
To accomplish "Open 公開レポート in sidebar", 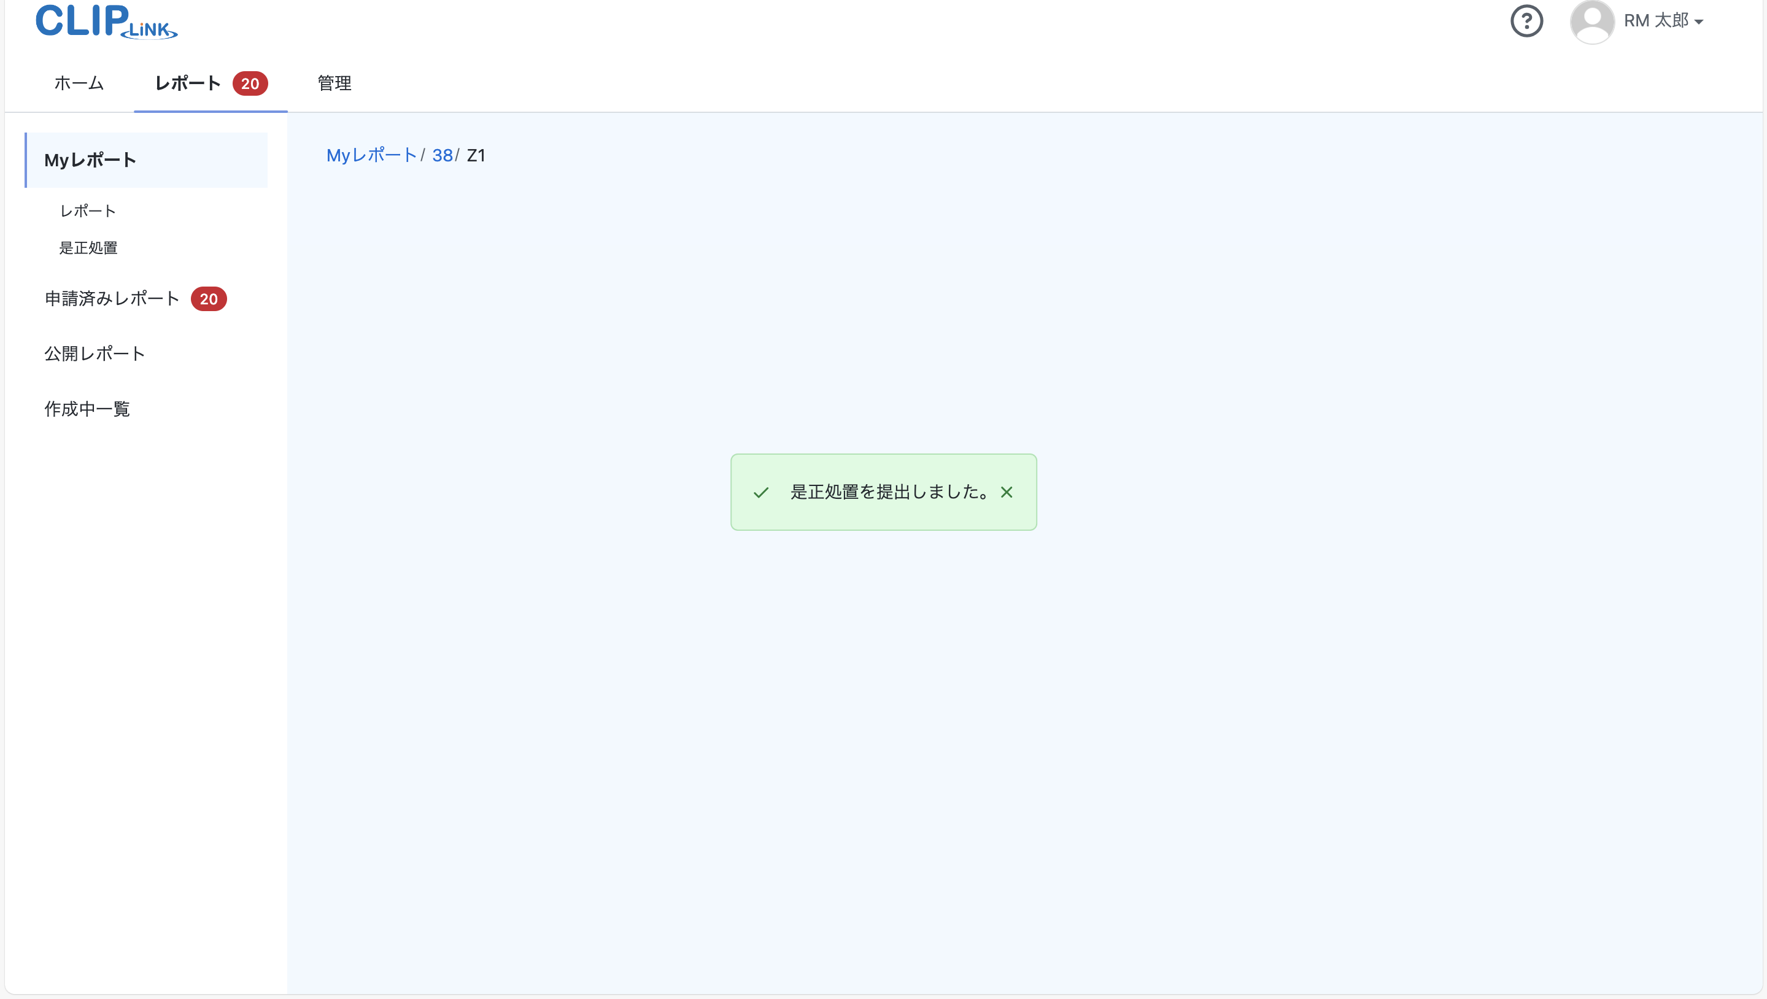I will click(x=95, y=353).
